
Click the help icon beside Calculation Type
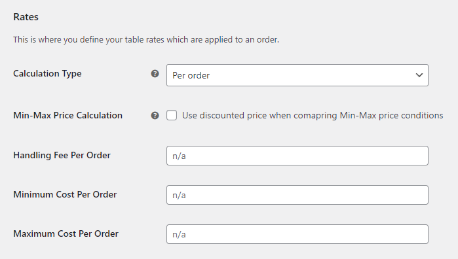[155, 74]
